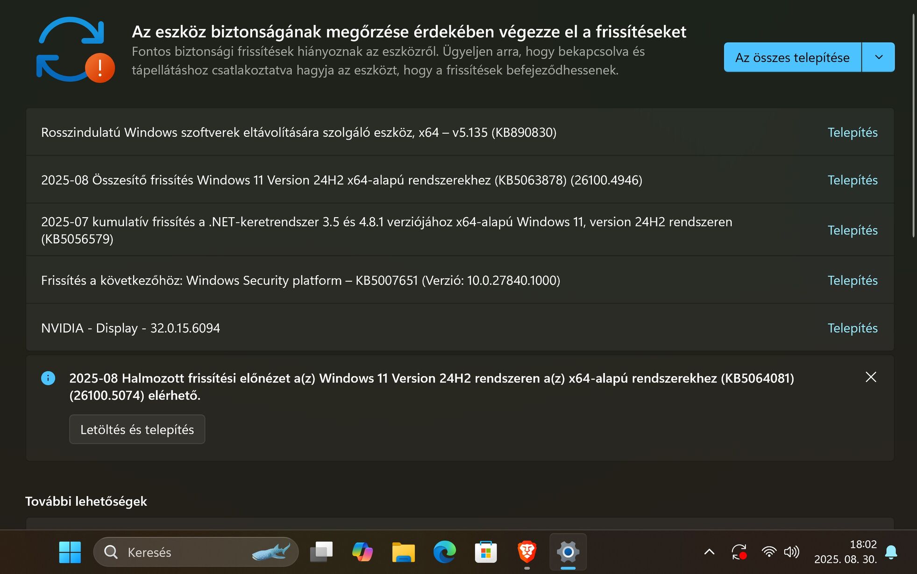Screen dimensions: 917x574
Task: Launch Brave browser from the taskbar
Action: (x=527, y=552)
